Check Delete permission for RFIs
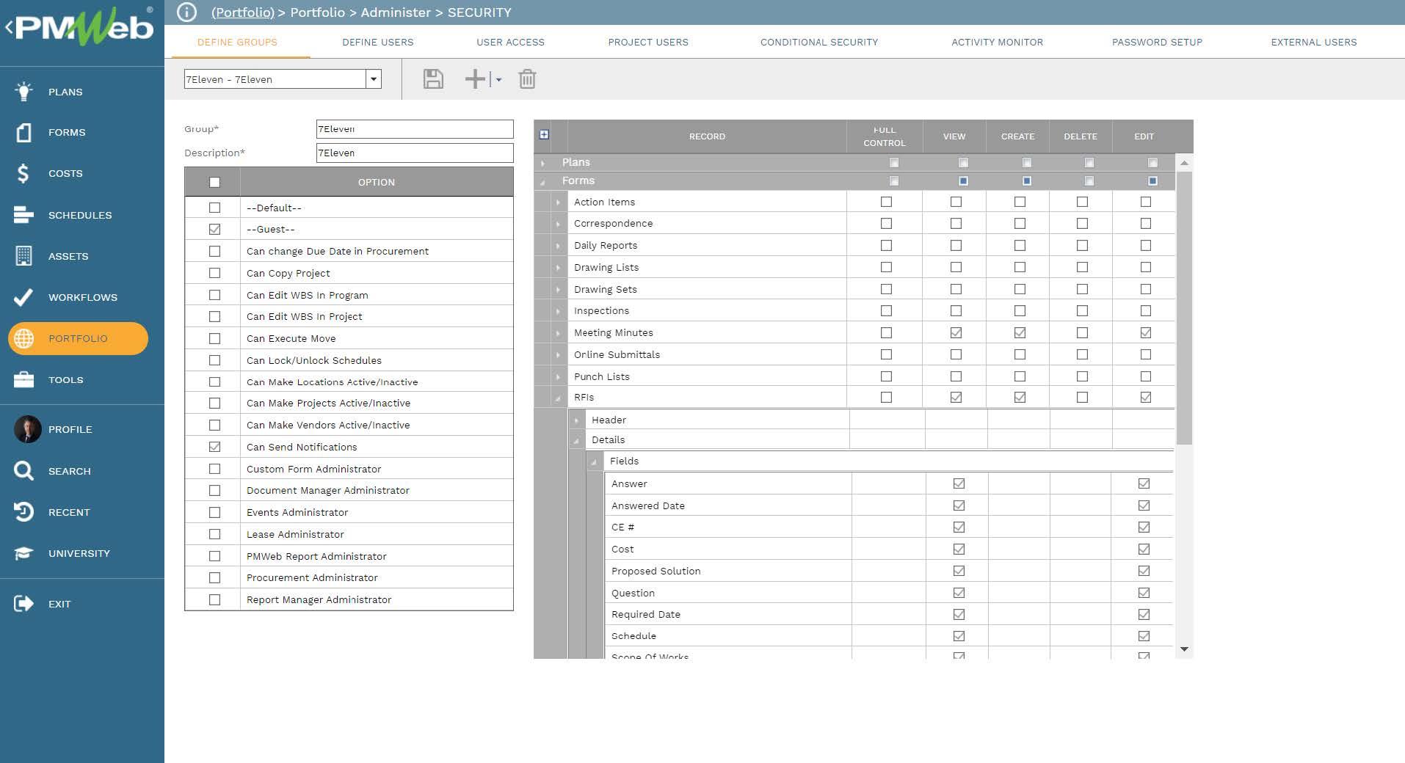 [1082, 397]
